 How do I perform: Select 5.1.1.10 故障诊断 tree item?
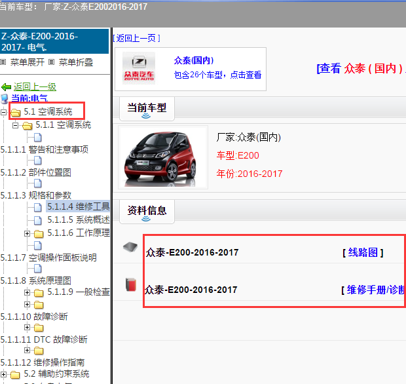[x=34, y=317]
